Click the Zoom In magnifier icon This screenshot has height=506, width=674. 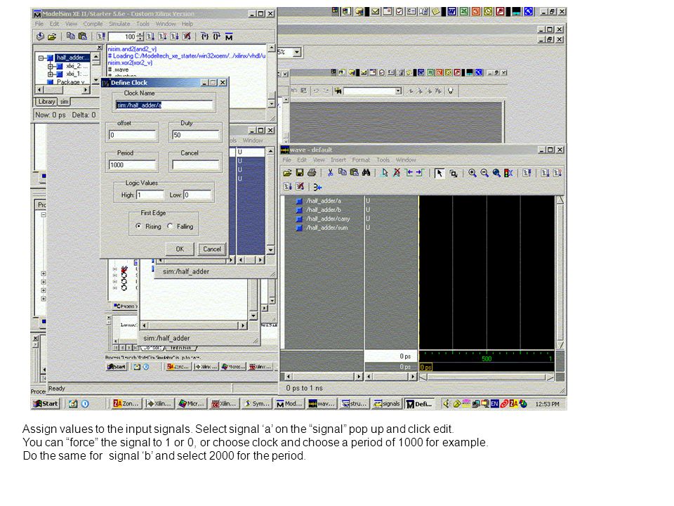(x=473, y=173)
